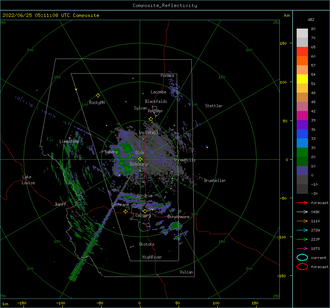Click the Limestone label
The width and height of the screenshot is (330, 308).
click(x=69, y=141)
